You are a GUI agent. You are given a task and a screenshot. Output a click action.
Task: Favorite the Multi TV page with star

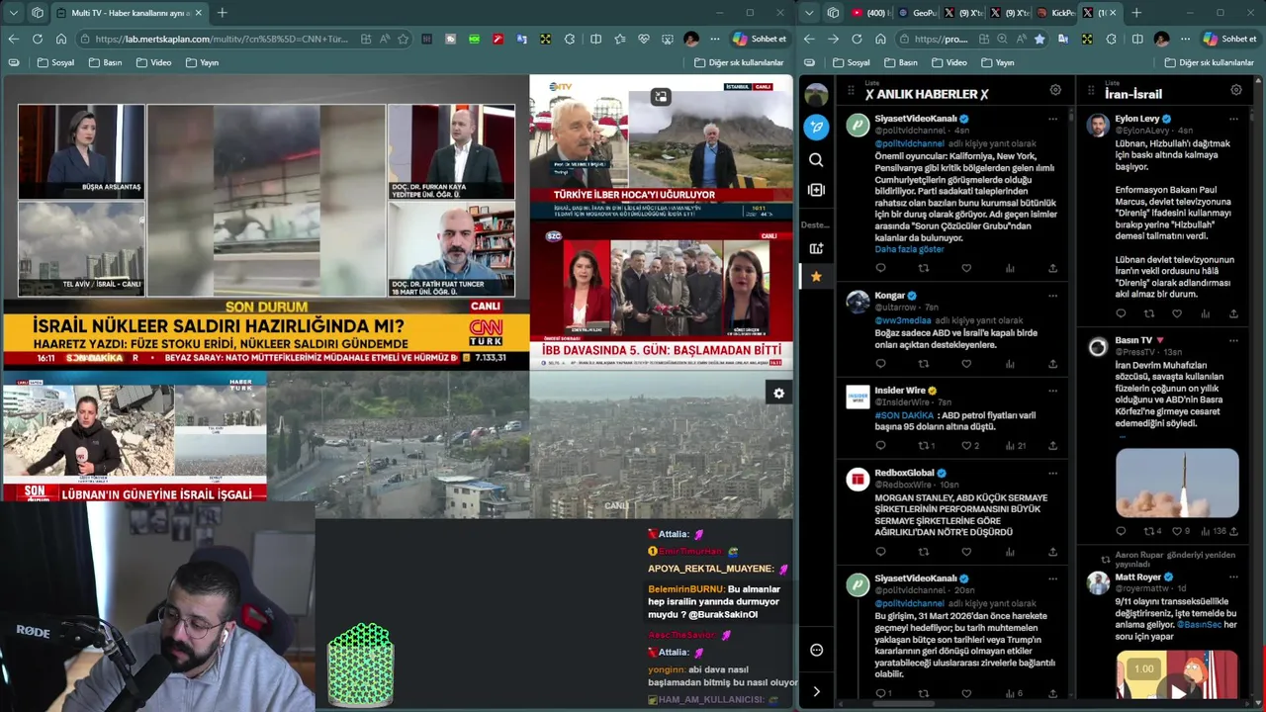pos(403,39)
